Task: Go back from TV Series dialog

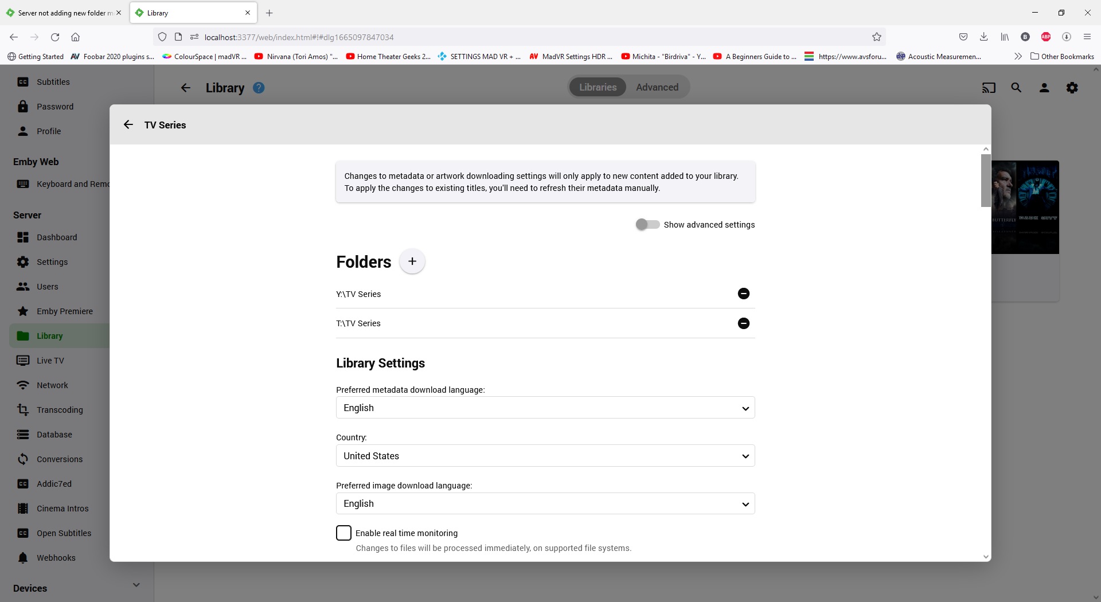Action: (x=128, y=125)
